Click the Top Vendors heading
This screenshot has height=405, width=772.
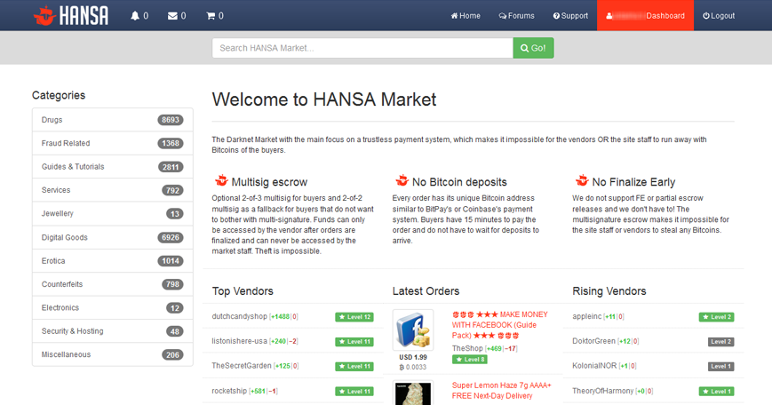tap(243, 290)
